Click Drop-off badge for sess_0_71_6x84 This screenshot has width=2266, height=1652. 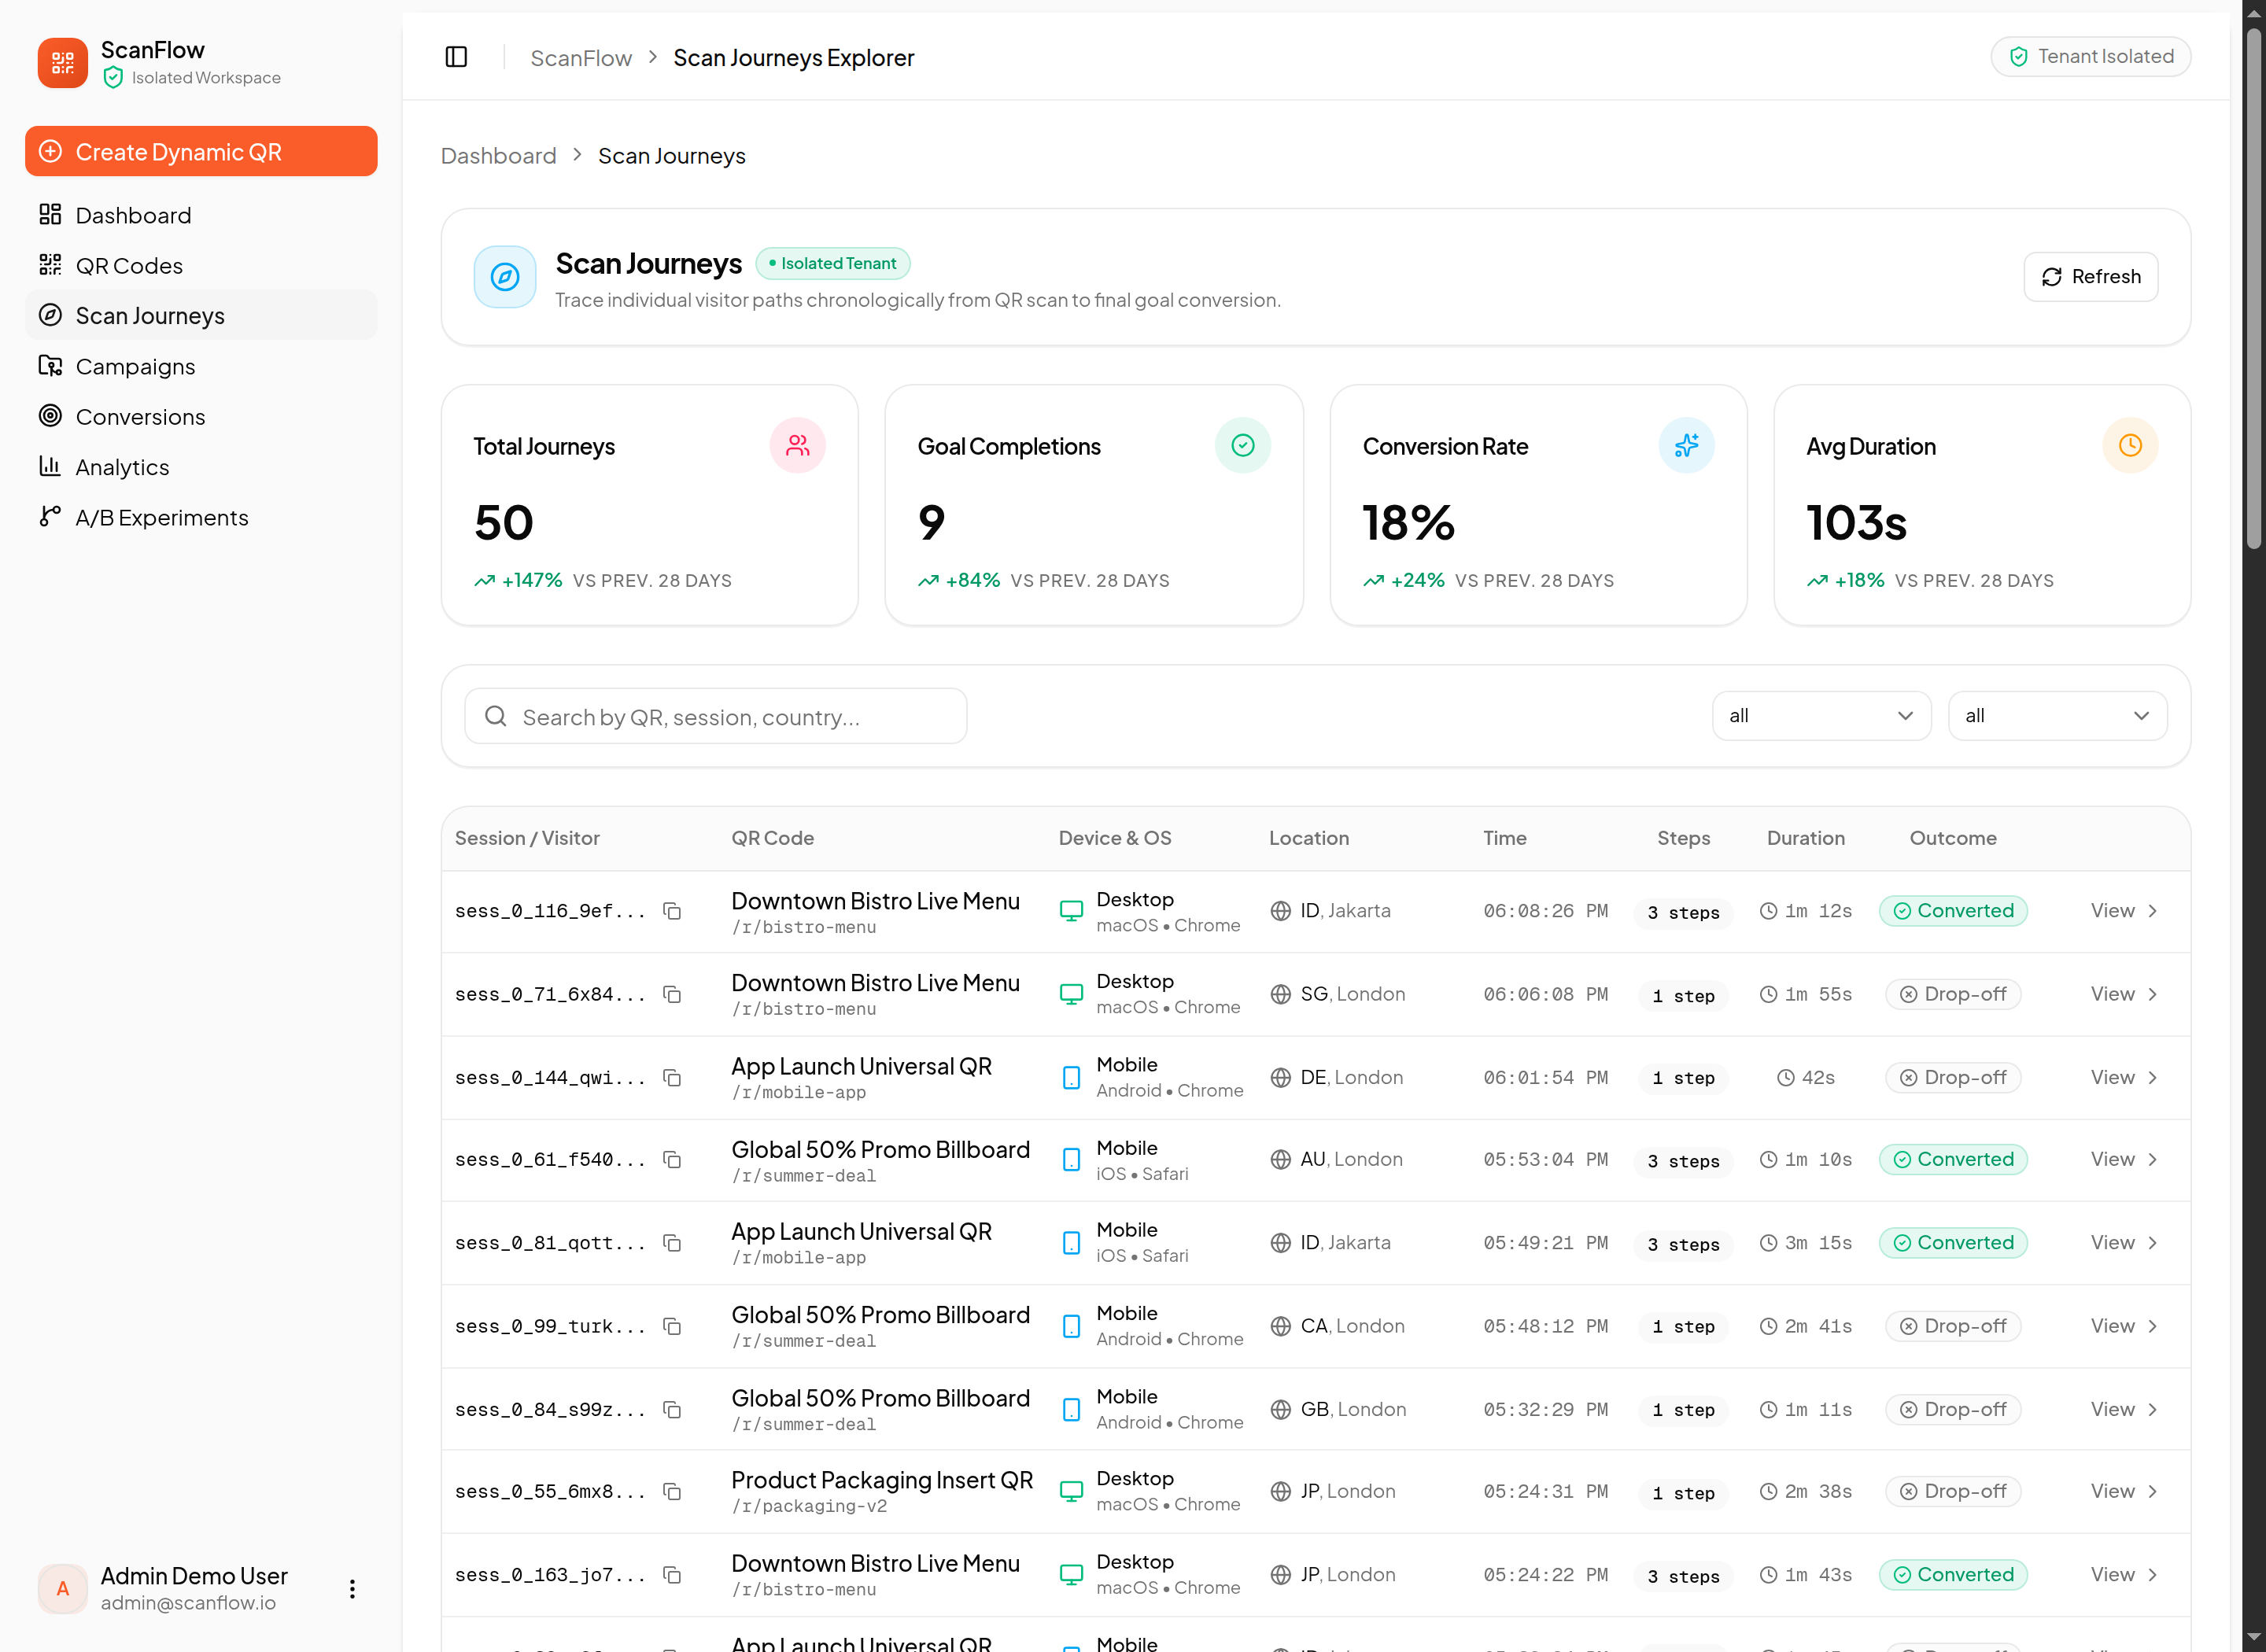tap(1953, 994)
